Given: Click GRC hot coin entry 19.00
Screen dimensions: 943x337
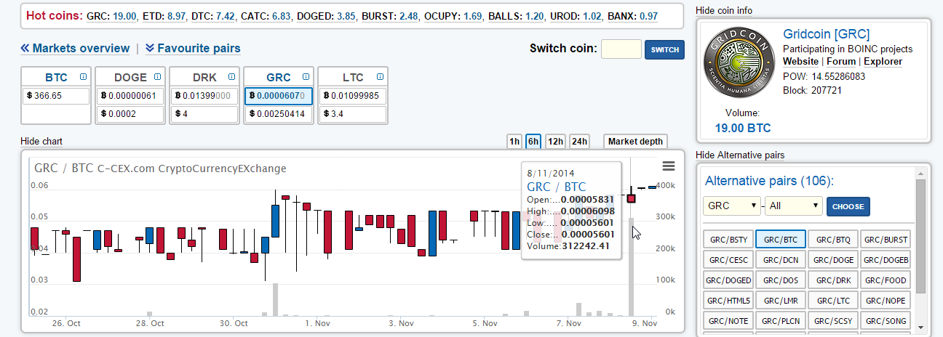Looking at the screenshot, I should coord(111,15).
